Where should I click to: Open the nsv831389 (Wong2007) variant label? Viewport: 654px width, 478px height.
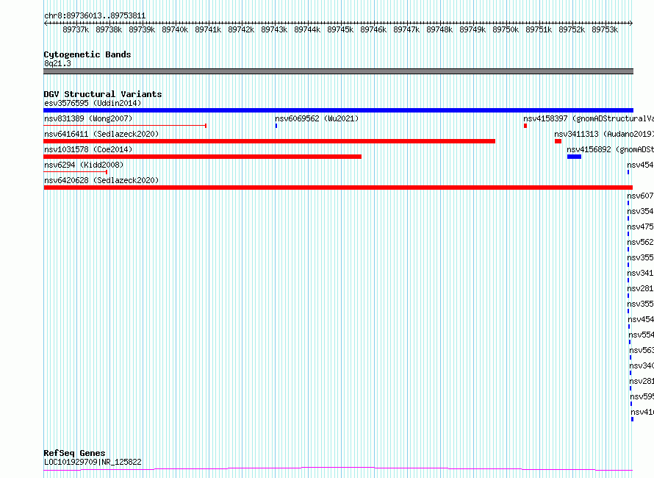click(88, 118)
